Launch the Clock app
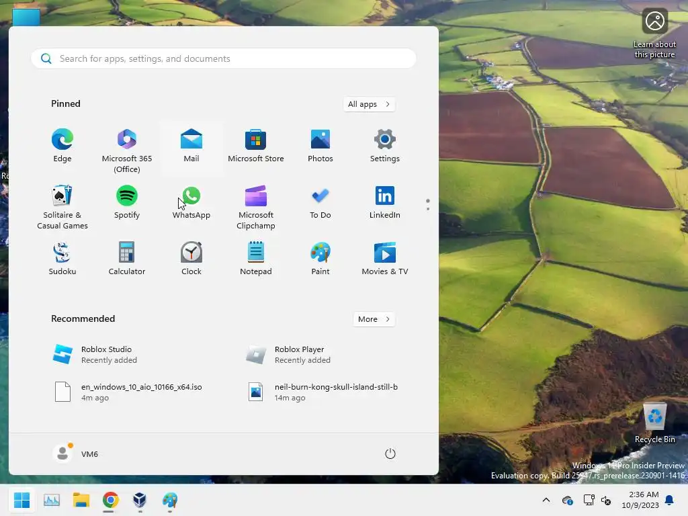Image resolution: width=688 pixels, height=516 pixels. [x=191, y=259]
